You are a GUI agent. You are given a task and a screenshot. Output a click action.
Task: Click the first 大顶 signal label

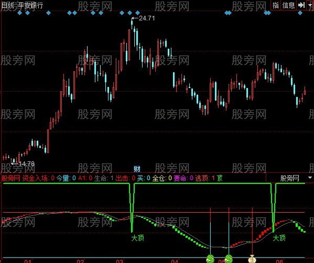point(138,238)
